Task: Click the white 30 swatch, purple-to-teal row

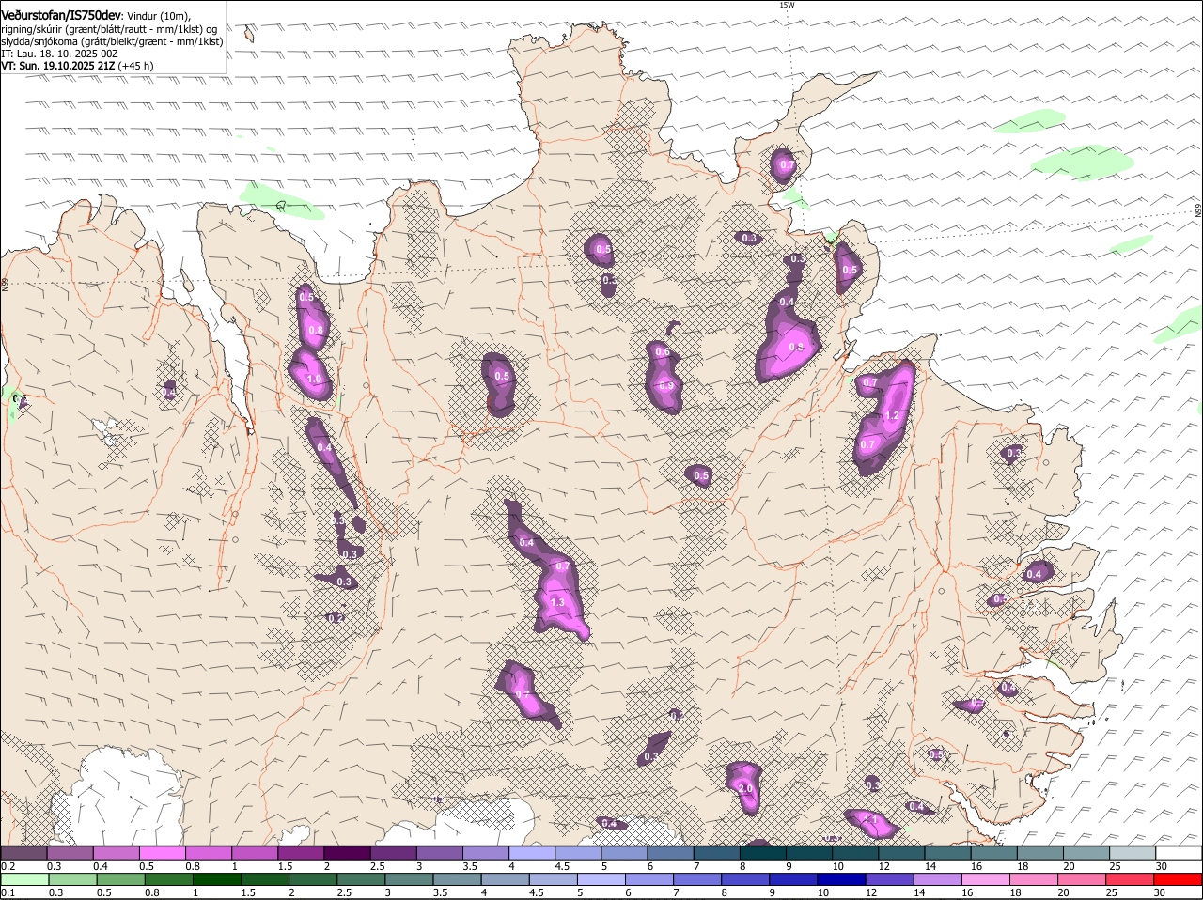Action: click(1179, 853)
